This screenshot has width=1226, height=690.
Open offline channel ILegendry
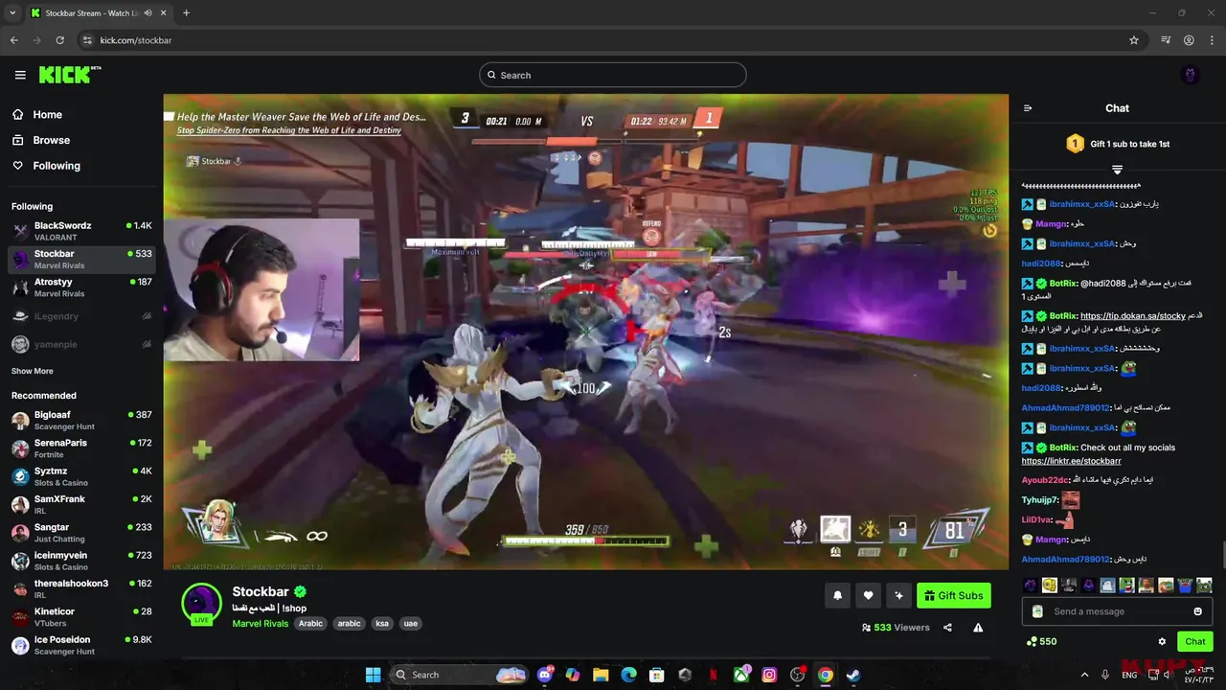click(x=81, y=316)
